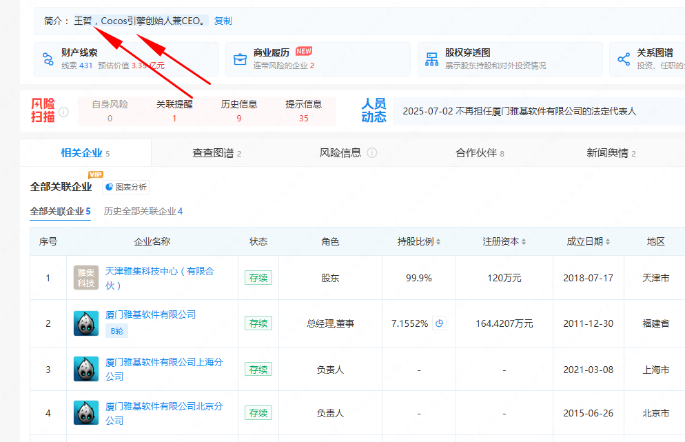The height and width of the screenshot is (442, 685).
Task: Click 天津市 region cell
Action: click(656, 278)
